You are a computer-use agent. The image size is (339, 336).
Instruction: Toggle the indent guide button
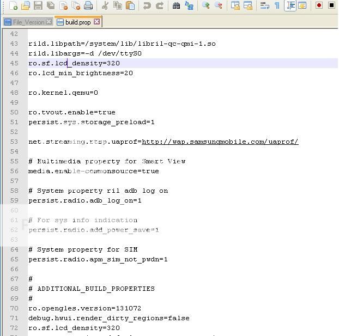tap(290, 6)
